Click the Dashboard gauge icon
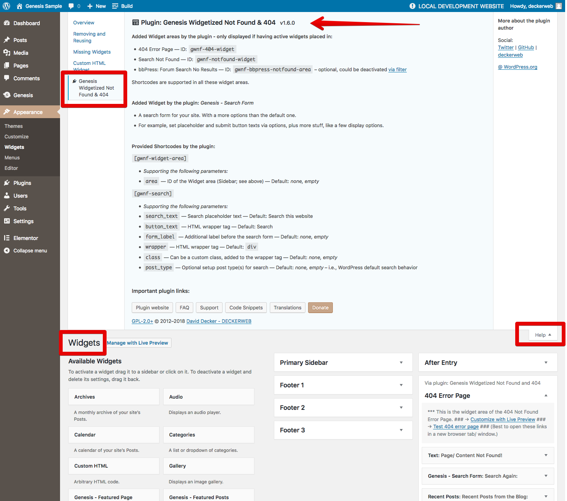Image resolution: width=567 pixels, height=501 pixels. pyautogui.click(x=7, y=23)
